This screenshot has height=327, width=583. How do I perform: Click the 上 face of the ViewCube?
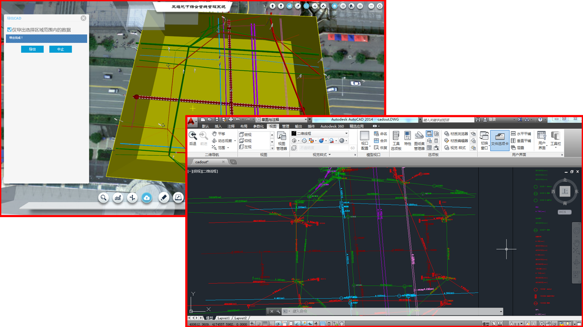tap(565, 192)
